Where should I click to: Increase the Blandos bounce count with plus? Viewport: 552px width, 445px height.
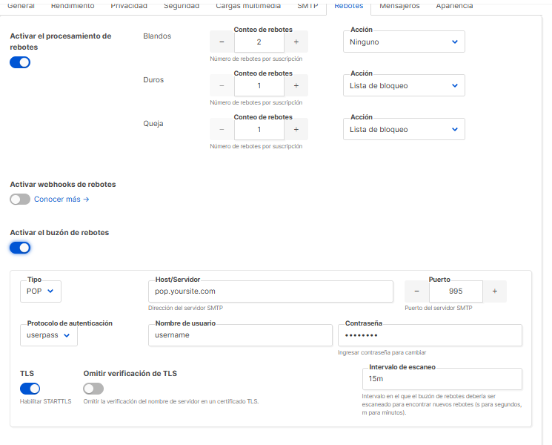[x=296, y=42]
